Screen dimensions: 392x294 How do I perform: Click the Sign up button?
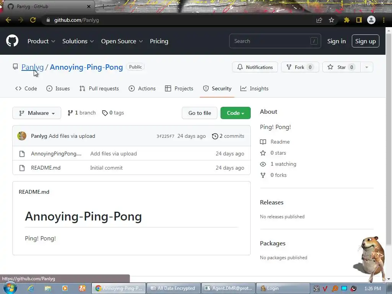click(366, 41)
